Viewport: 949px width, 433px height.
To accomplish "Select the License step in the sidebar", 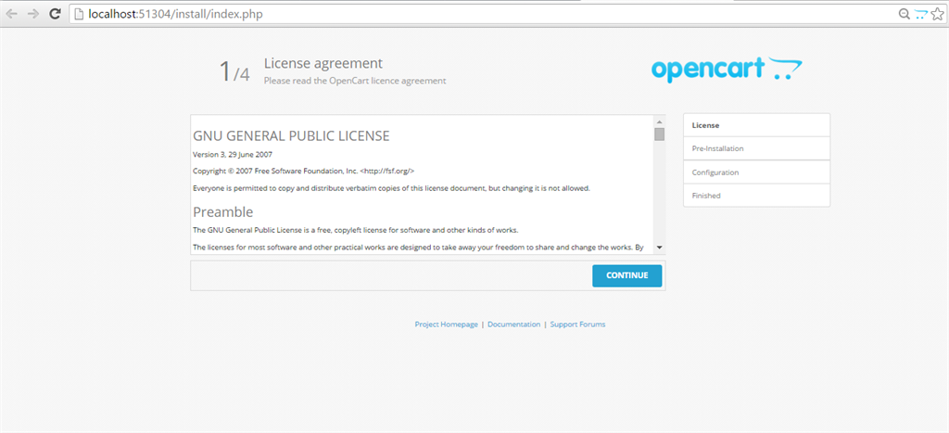I will (756, 125).
